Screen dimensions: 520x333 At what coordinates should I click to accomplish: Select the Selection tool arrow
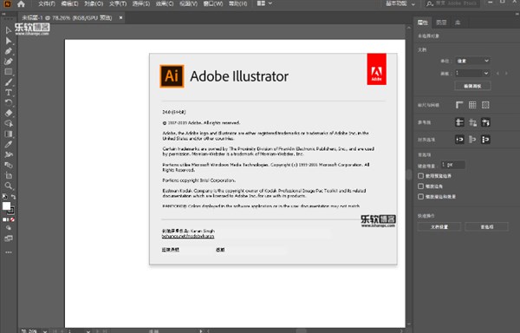(9, 30)
